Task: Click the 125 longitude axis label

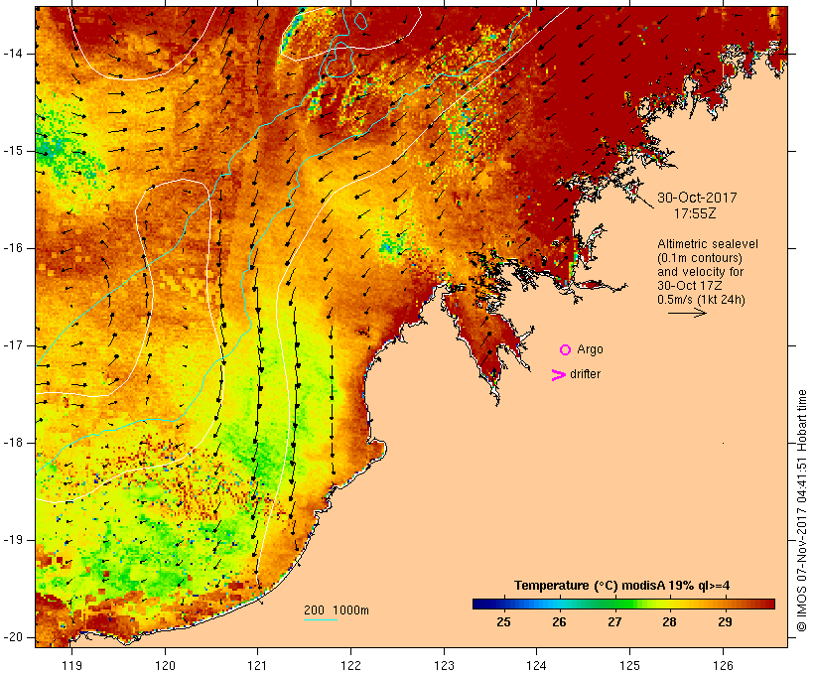Action: pos(629,666)
